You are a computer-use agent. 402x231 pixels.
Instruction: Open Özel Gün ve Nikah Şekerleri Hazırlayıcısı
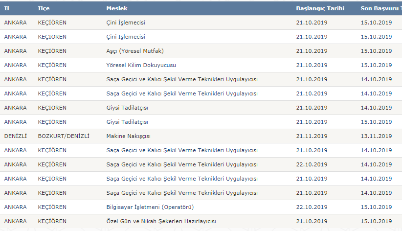click(x=161, y=221)
